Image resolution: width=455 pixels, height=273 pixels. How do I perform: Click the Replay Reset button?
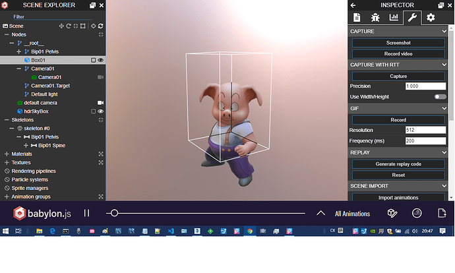(398, 175)
